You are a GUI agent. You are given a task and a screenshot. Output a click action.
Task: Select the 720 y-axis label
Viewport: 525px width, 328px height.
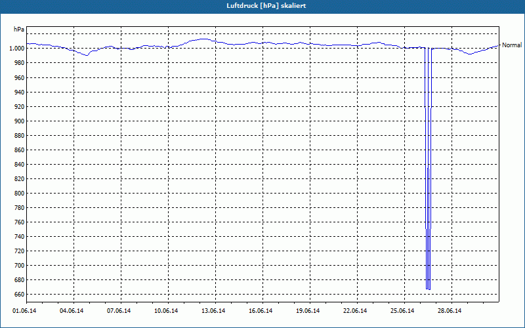point(19,251)
